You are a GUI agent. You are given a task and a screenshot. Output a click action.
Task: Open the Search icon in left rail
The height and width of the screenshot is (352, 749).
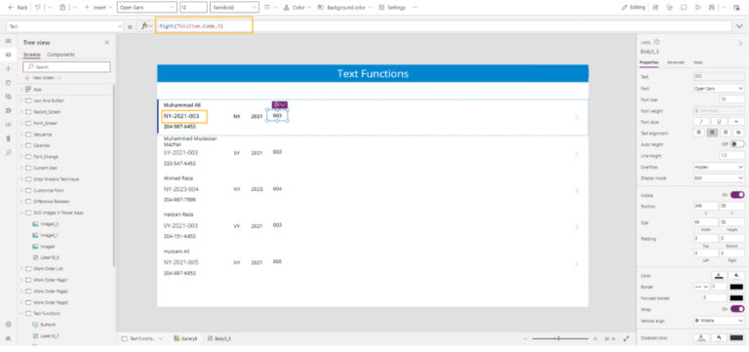pyautogui.click(x=8, y=153)
